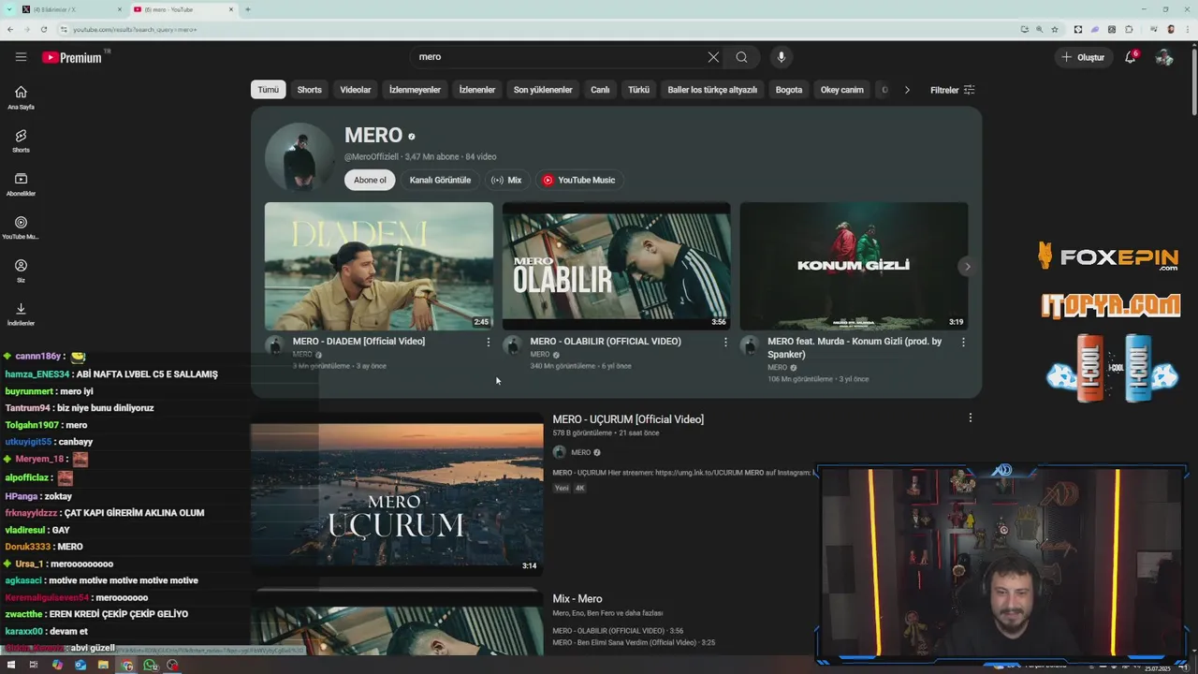Open more options for UÇURUM video
Screen dimensions: 1198x674
(x=970, y=418)
